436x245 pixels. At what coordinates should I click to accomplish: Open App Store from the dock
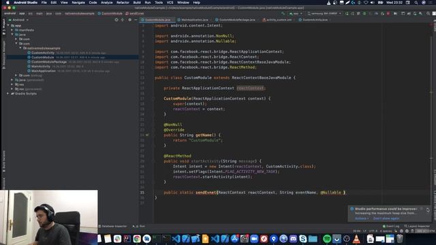[234, 239]
